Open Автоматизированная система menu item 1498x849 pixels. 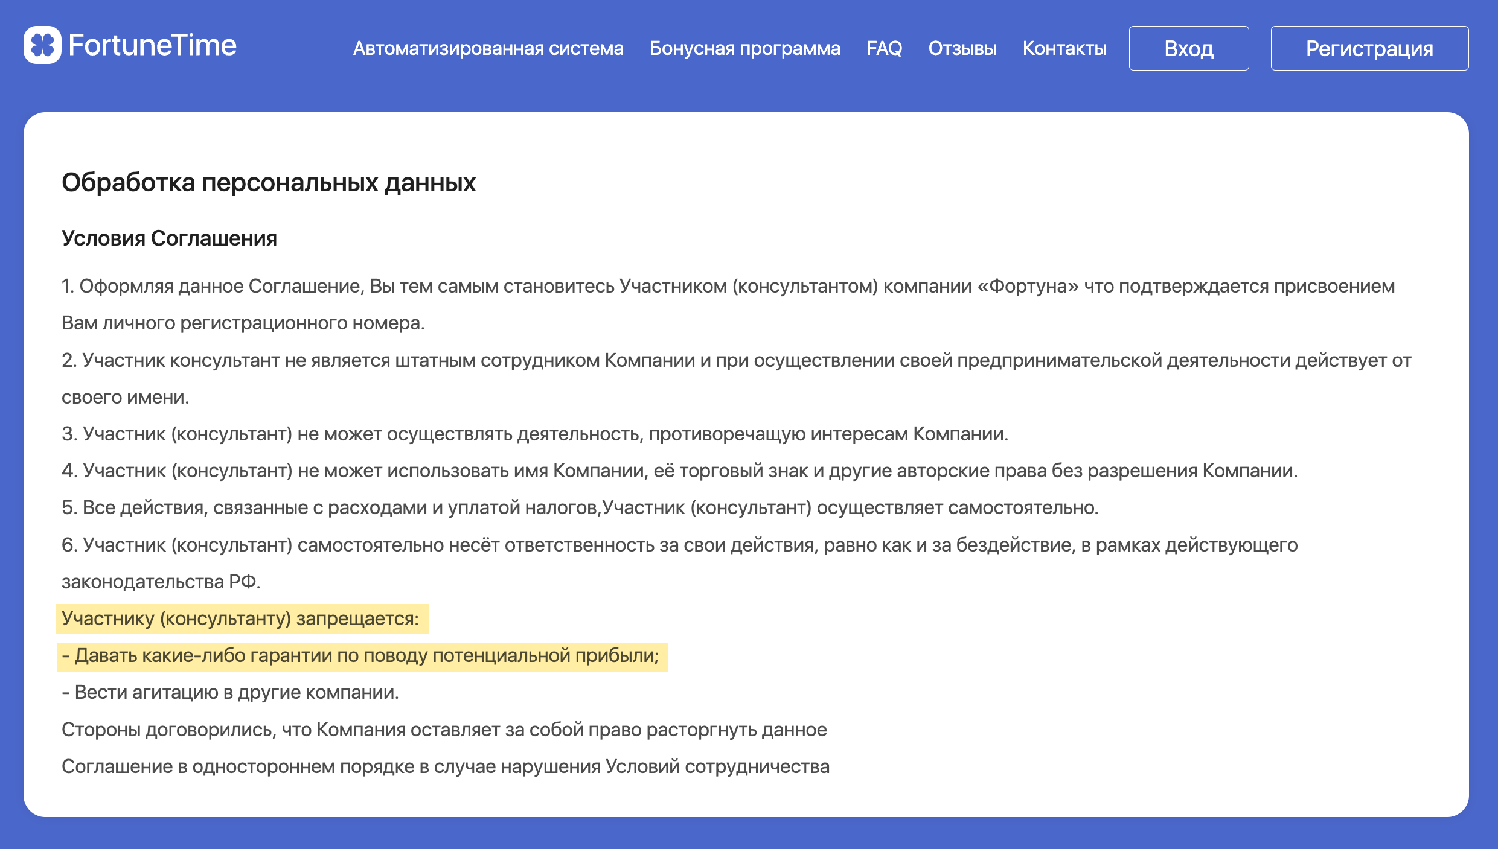pyautogui.click(x=488, y=48)
